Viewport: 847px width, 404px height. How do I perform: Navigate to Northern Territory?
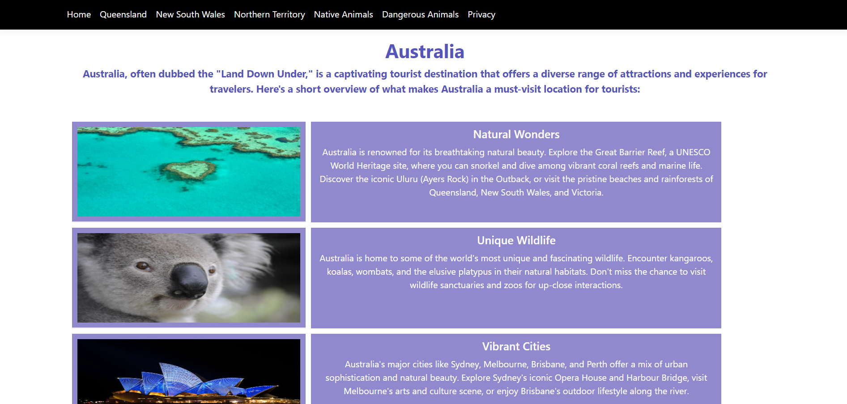(269, 14)
